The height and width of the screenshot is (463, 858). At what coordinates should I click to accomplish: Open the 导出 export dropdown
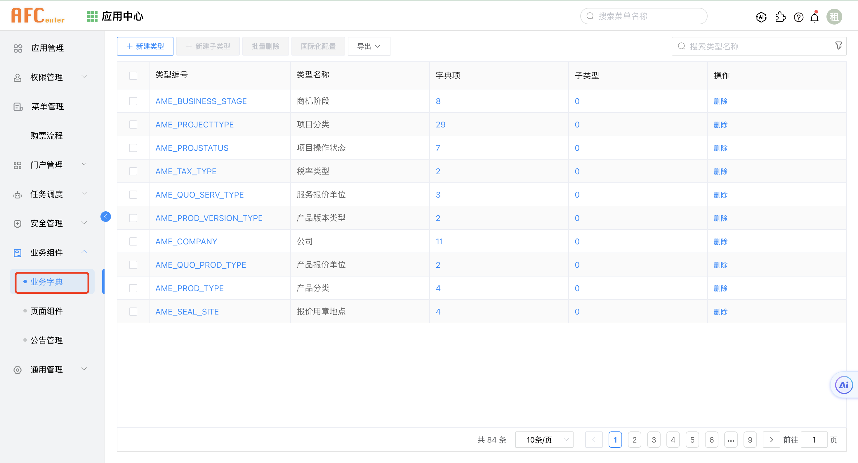(369, 46)
